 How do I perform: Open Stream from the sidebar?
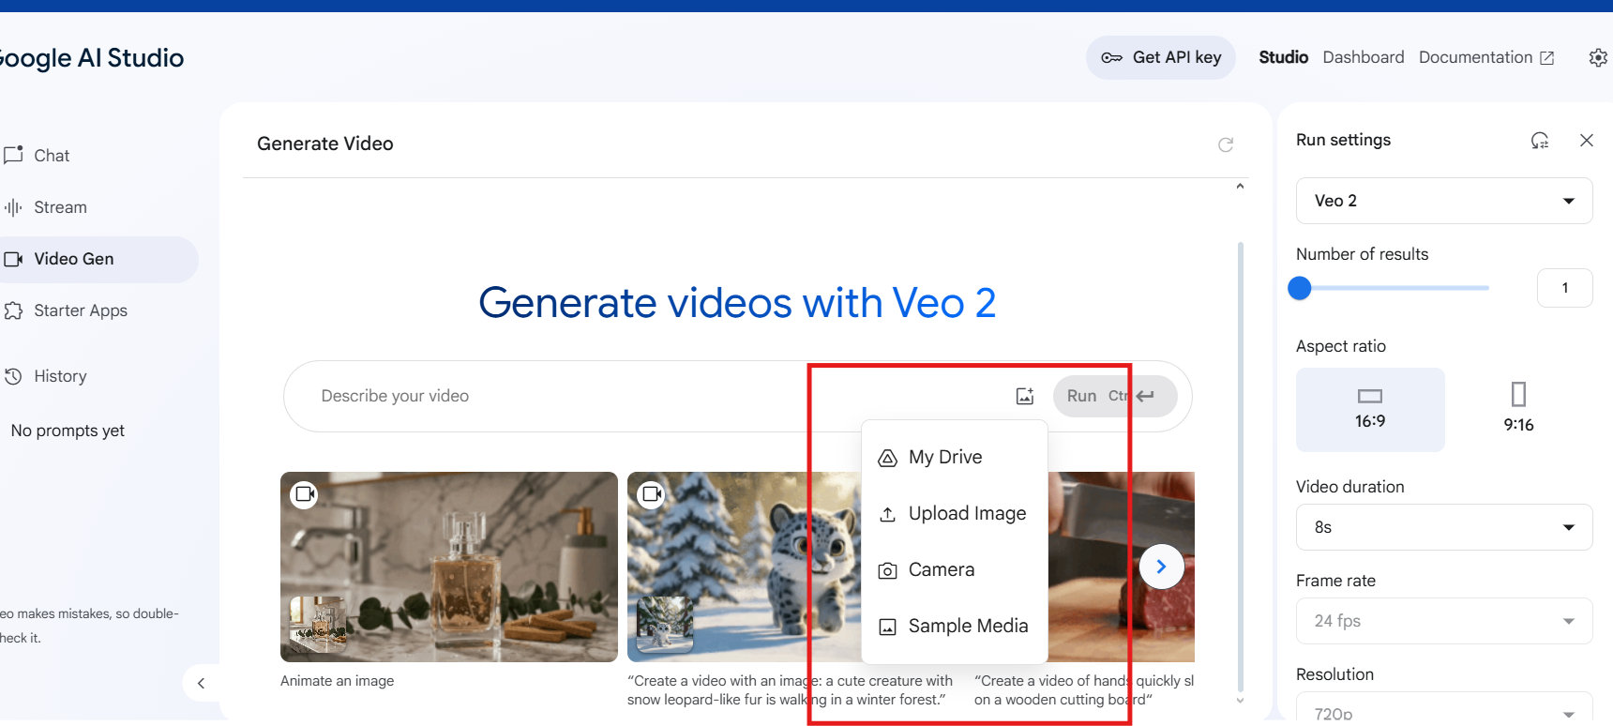click(x=60, y=207)
